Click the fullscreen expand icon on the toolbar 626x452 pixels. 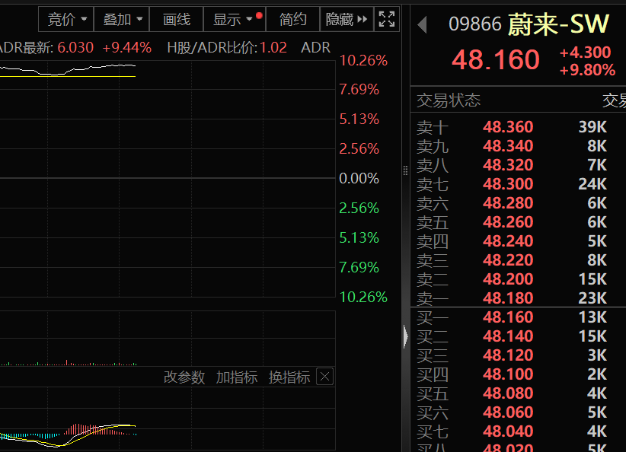386,19
